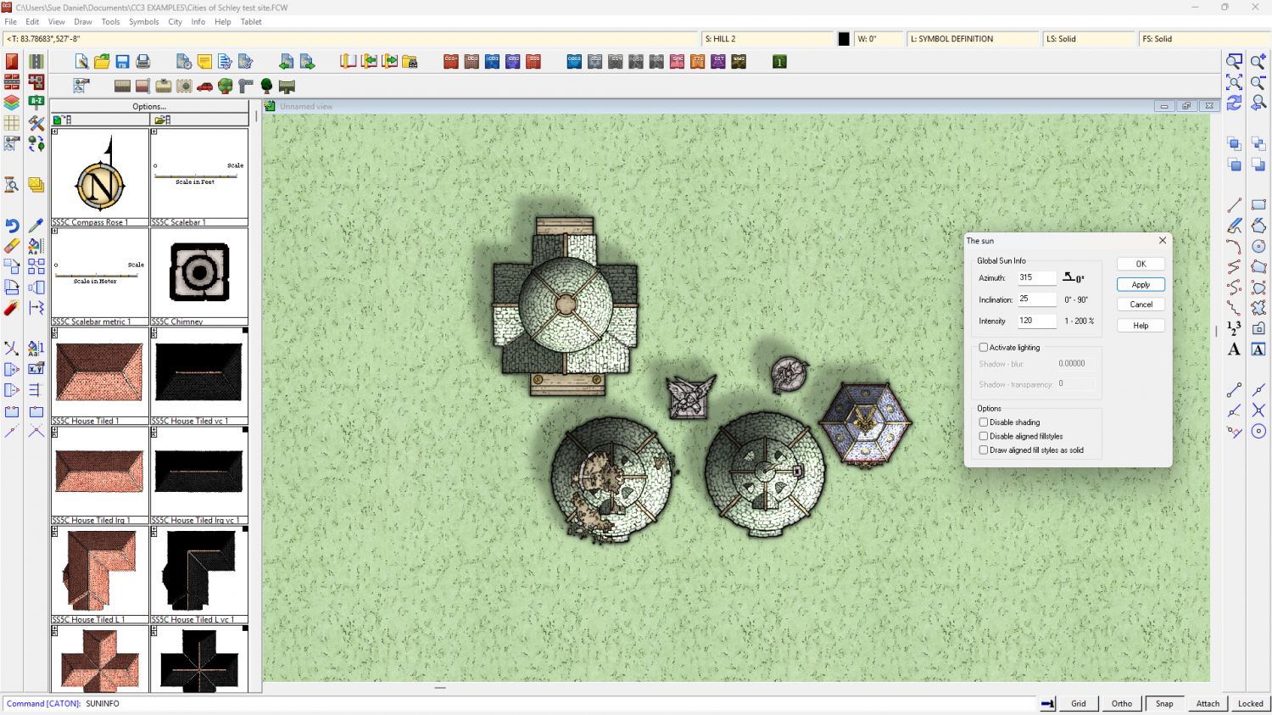Select the Eraser tool

tap(12, 246)
